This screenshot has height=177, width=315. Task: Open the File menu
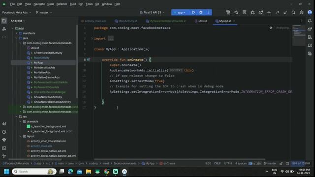[x=12, y=4]
